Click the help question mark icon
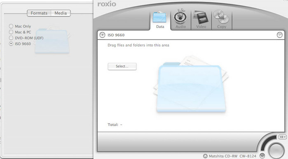288x159 pixels. [279, 35]
